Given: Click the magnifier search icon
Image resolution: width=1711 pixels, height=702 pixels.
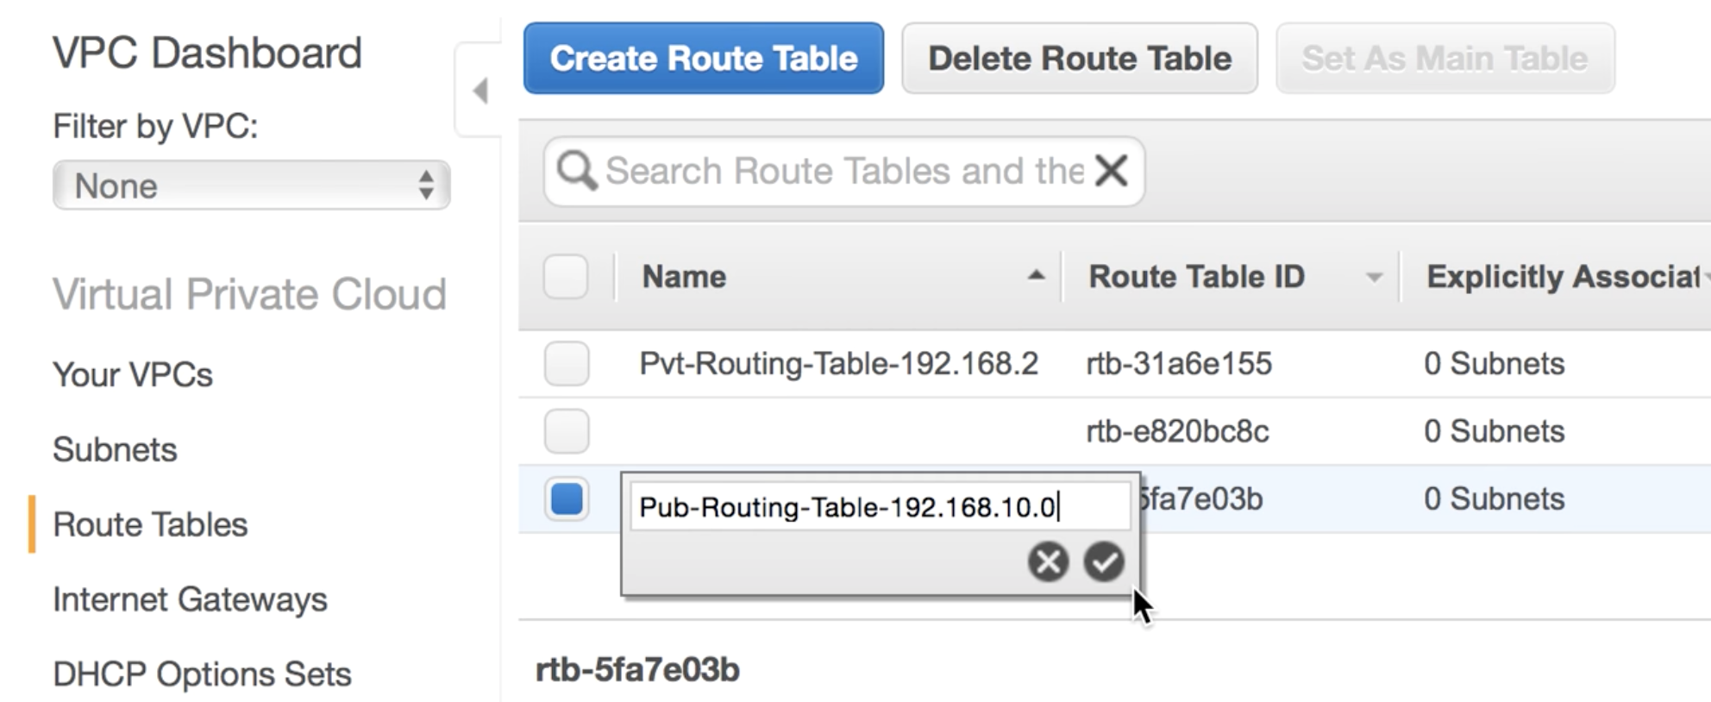Looking at the screenshot, I should coord(576,171).
